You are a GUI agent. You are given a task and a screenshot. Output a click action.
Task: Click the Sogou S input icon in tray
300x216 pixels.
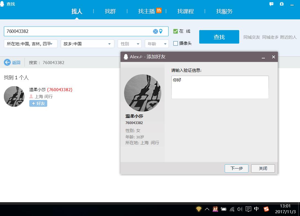coord(266,209)
